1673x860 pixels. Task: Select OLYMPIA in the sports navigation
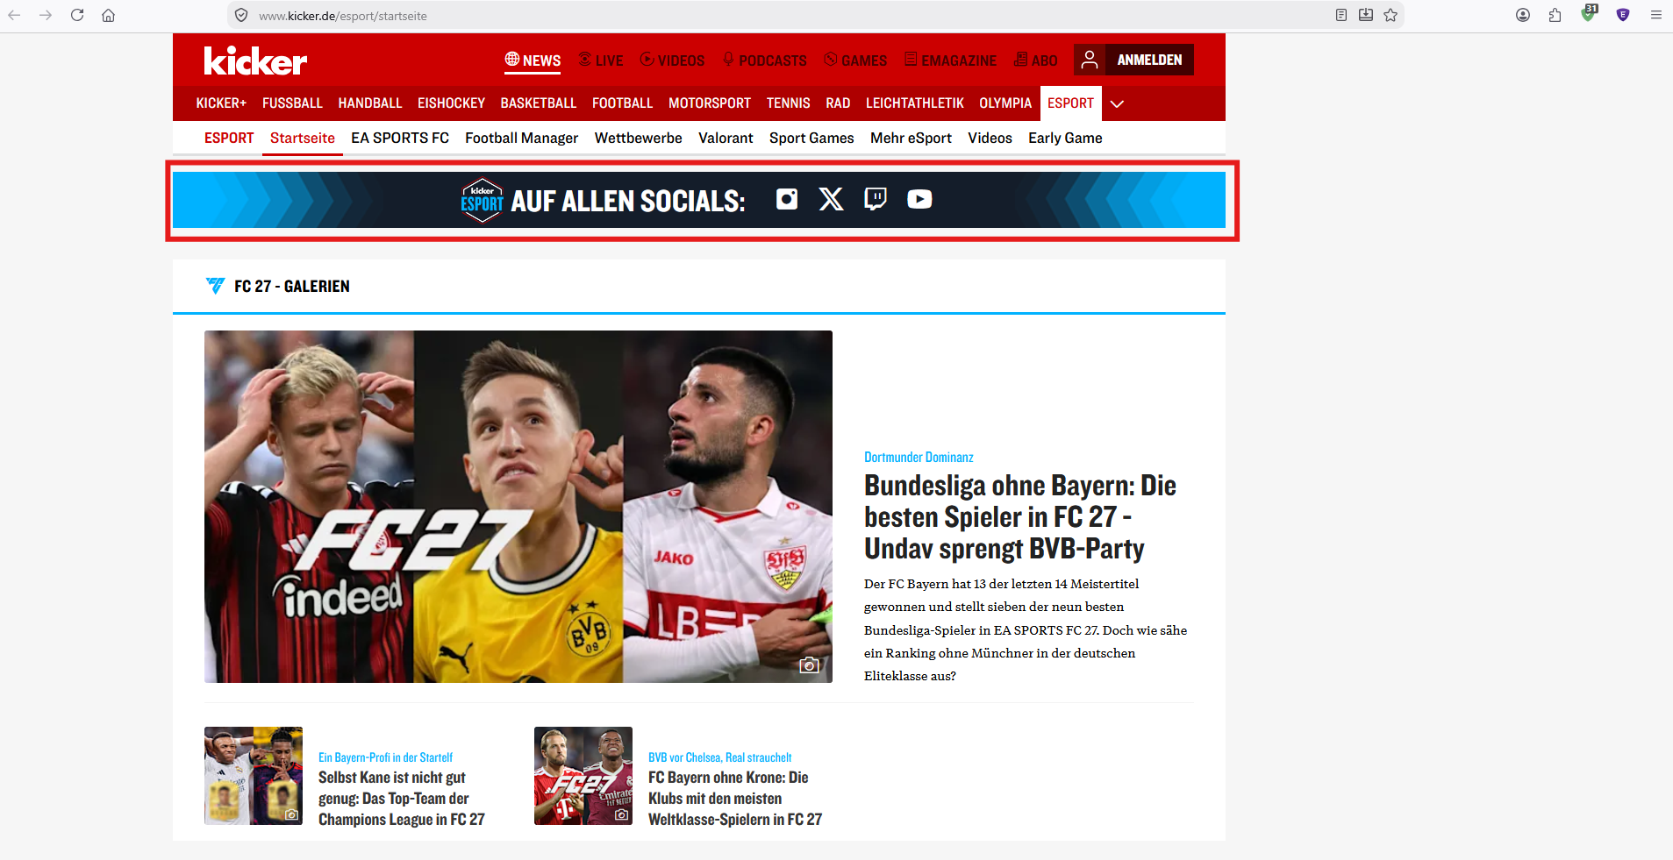pos(1005,103)
